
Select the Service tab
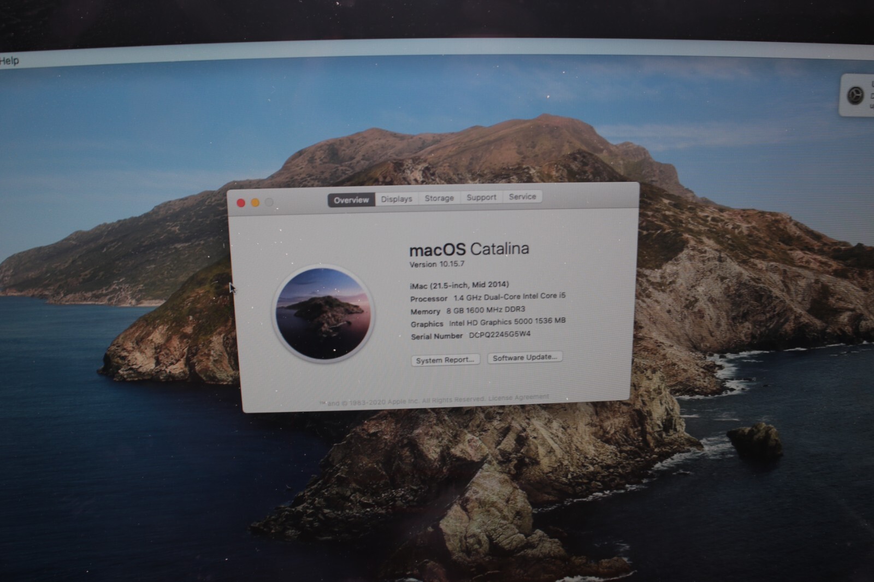522,197
